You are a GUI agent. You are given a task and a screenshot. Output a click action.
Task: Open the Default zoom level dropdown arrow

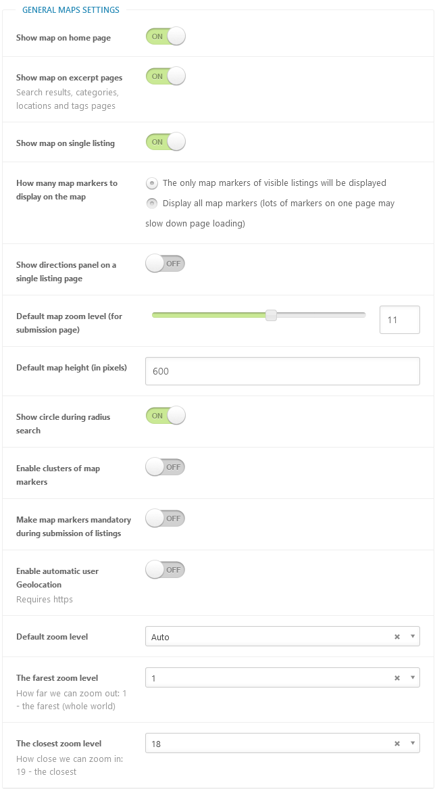pos(413,637)
